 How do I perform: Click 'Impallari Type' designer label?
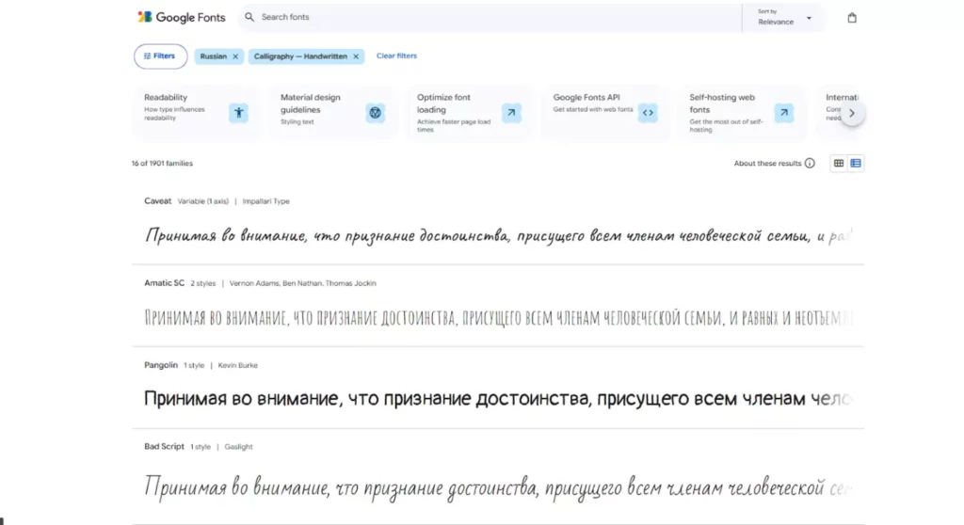click(265, 201)
